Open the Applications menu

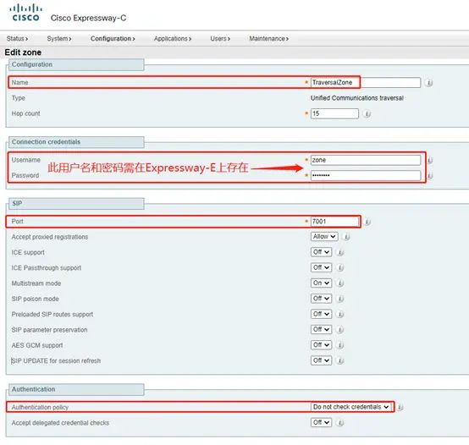(x=173, y=39)
